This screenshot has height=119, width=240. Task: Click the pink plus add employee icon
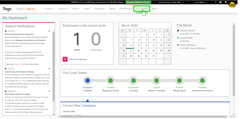pyautogui.click(x=65, y=59)
